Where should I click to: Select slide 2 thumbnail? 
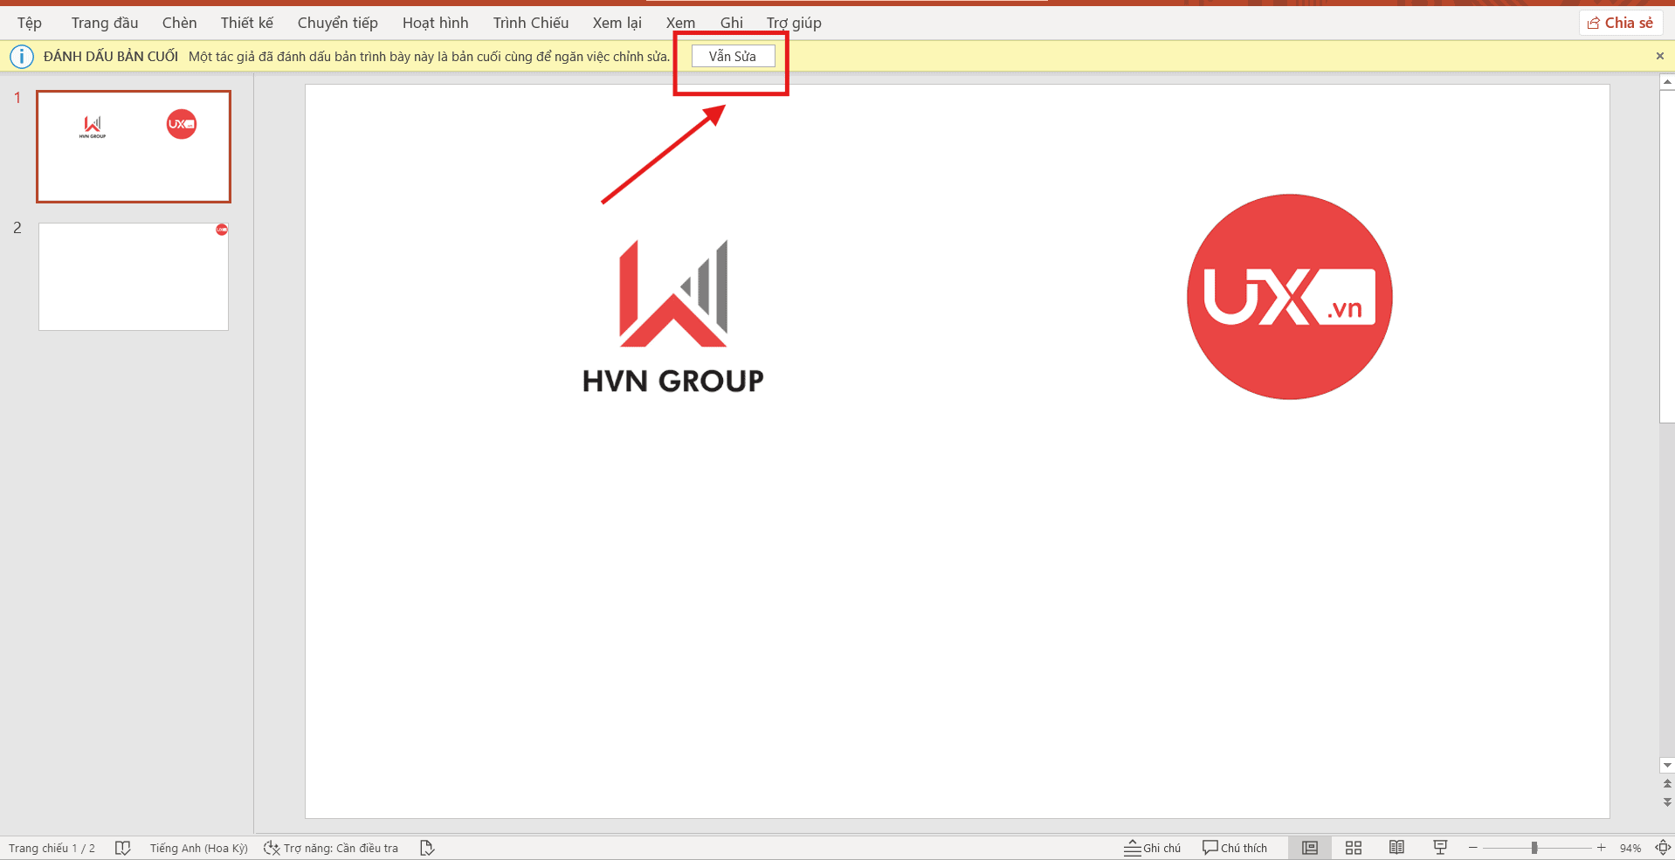[x=134, y=276]
